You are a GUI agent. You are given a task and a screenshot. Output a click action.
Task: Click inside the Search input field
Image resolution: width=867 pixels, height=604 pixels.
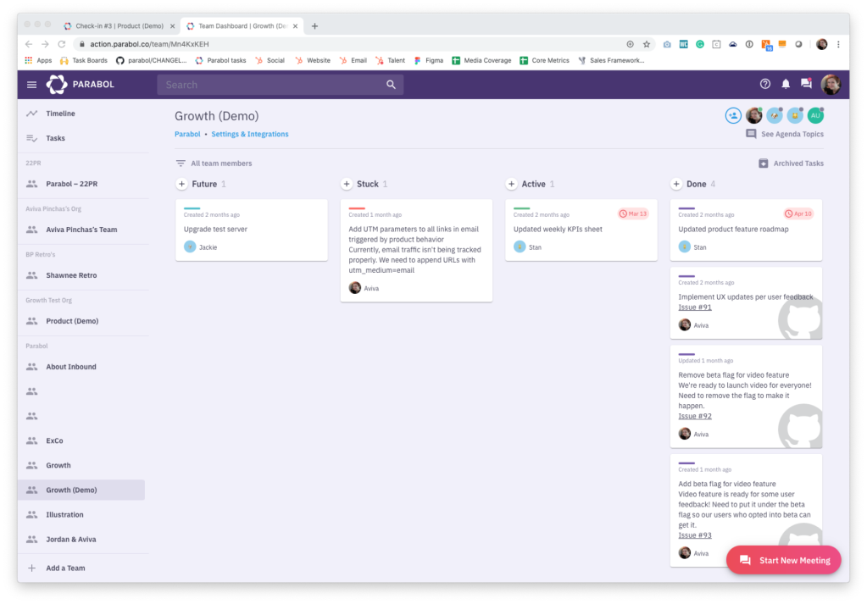coord(254,85)
